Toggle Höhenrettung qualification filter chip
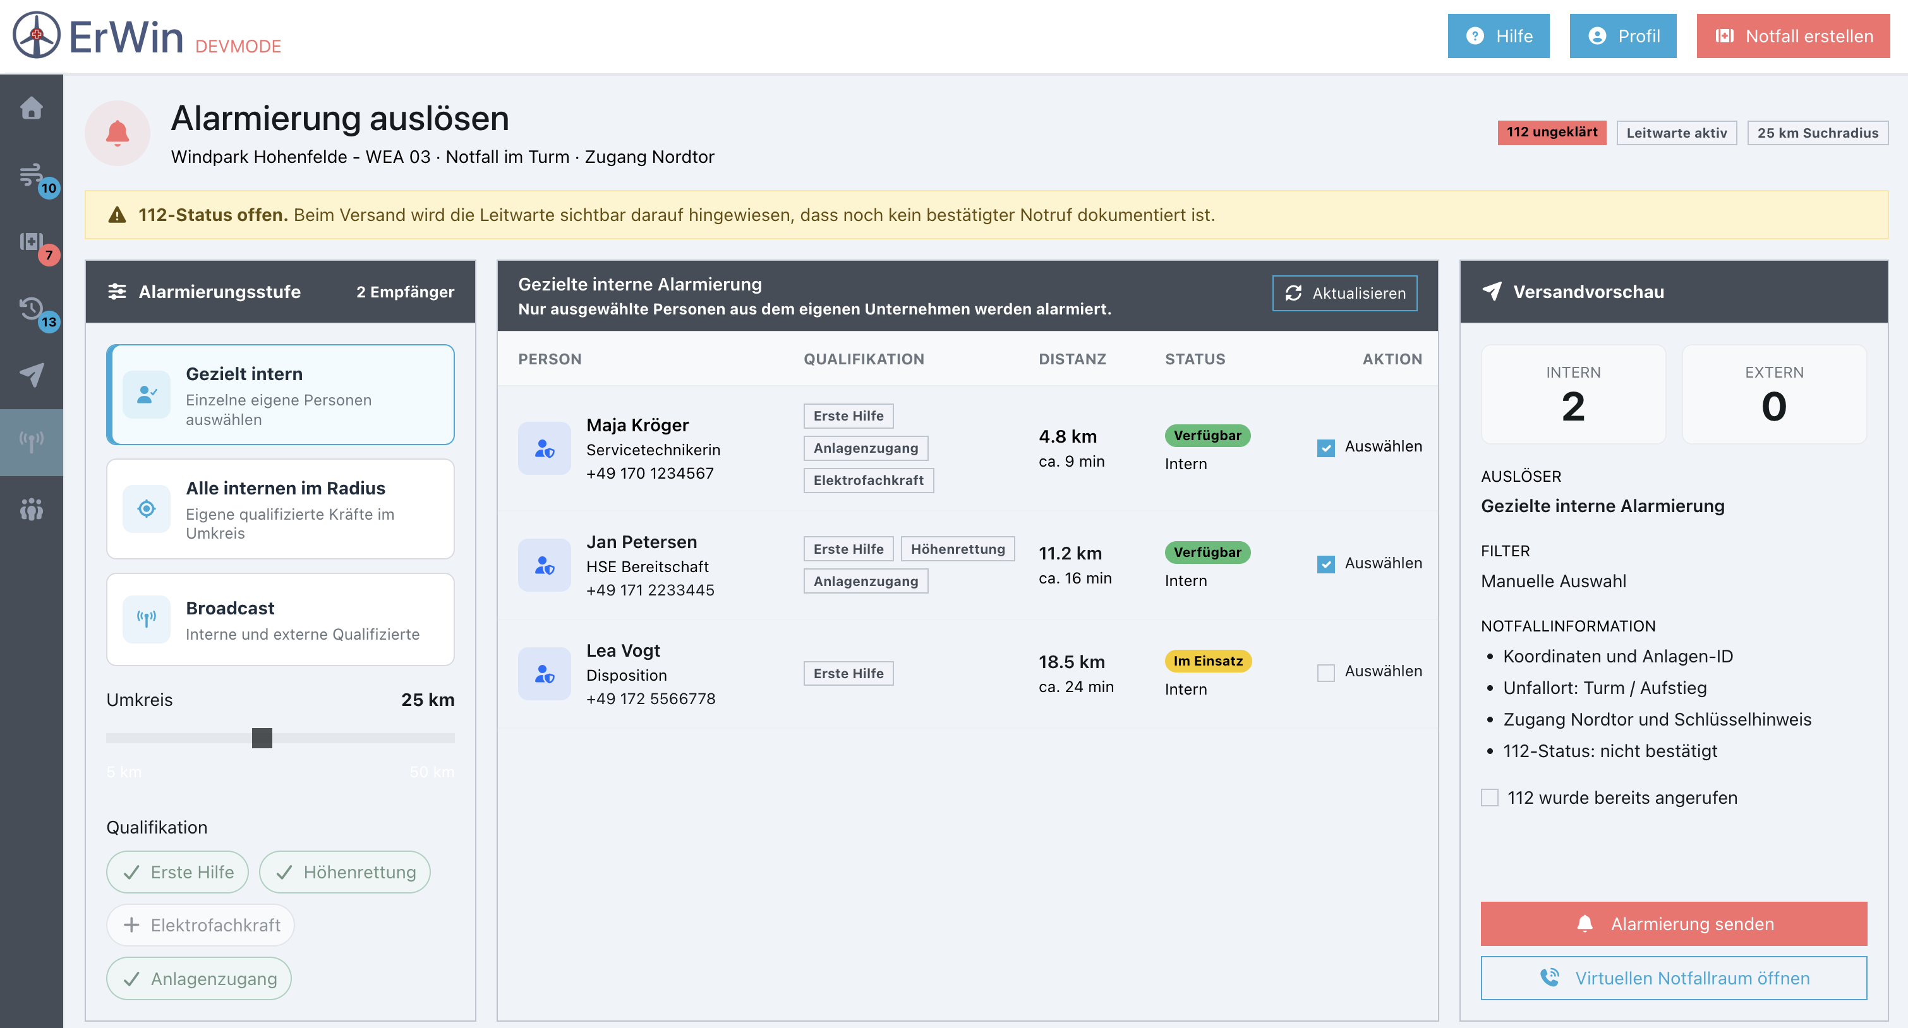The width and height of the screenshot is (1908, 1028). (x=345, y=872)
